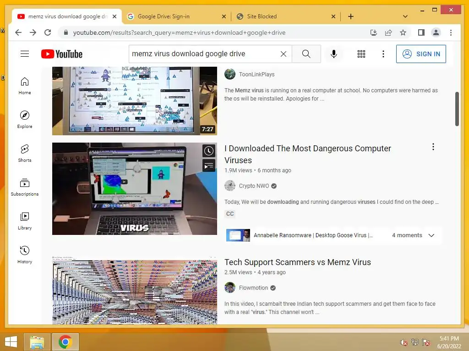Open YouTube settings three-dot menu beside SIGN IN
Viewport: 469px width, 351px height.
[383, 54]
